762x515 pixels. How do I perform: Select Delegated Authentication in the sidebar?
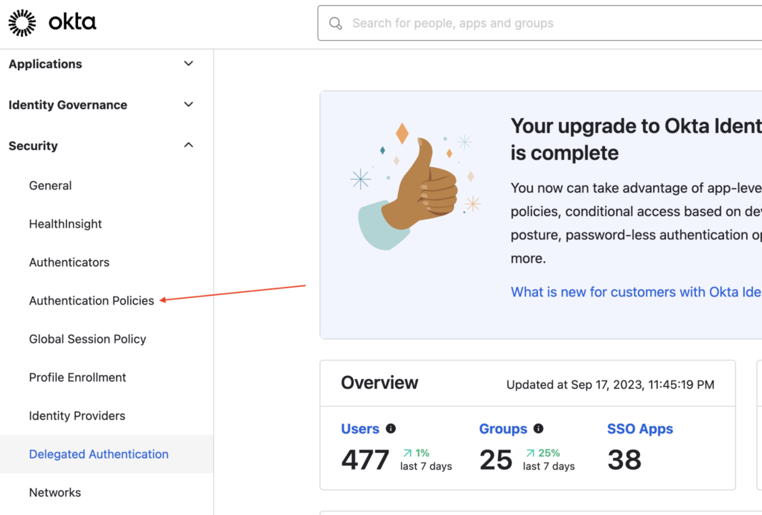pos(98,454)
